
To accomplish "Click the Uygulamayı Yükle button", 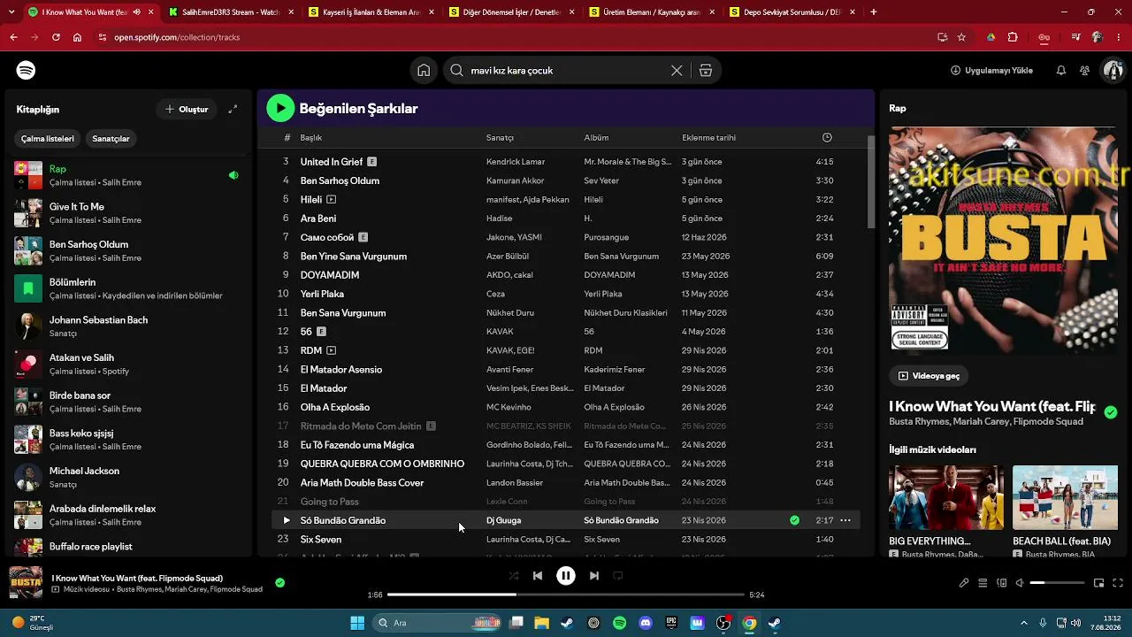I will 991,71.
